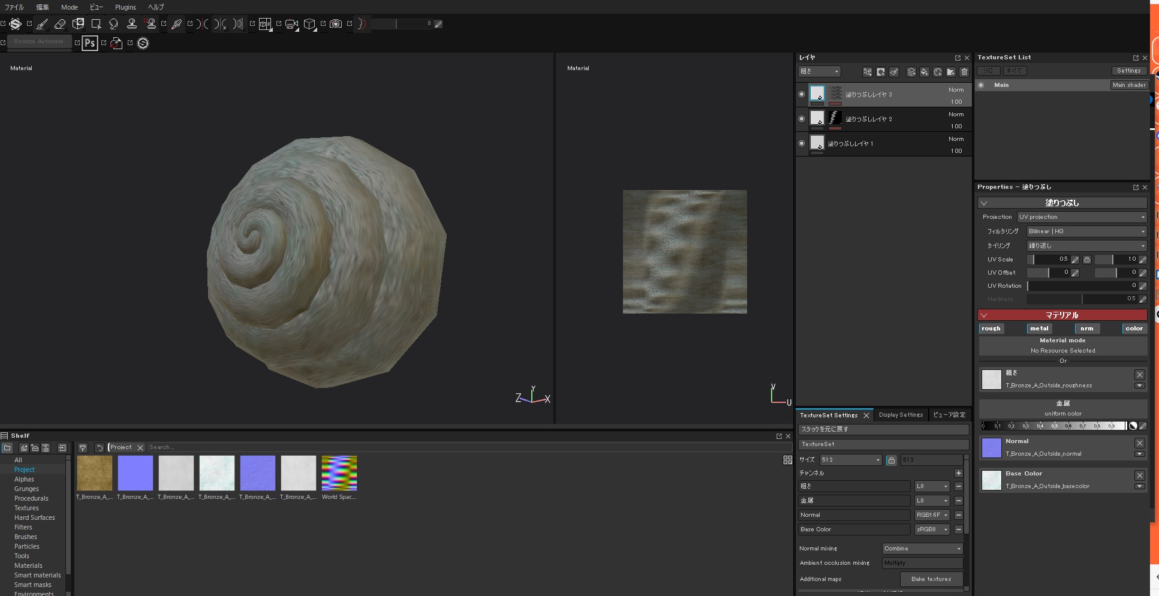Toggle the color material channel

(x=1134, y=329)
